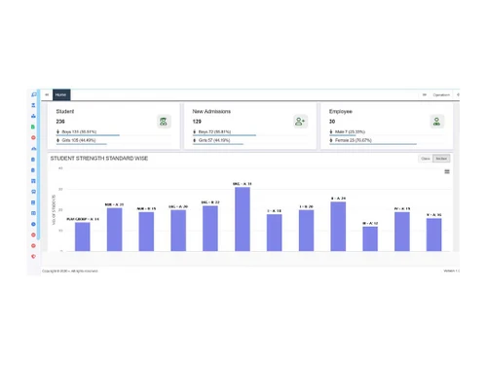
Task: Click the Student card icon
Action: tap(164, 122)
